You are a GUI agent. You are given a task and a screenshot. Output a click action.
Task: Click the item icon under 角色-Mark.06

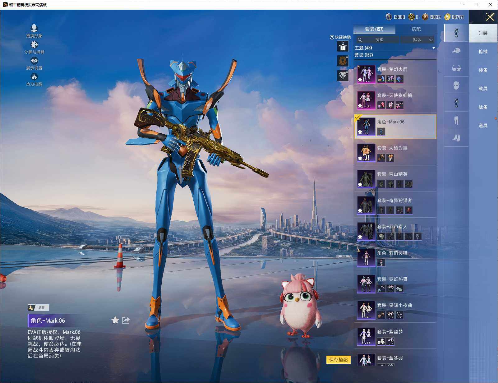[x=381, y=132]
